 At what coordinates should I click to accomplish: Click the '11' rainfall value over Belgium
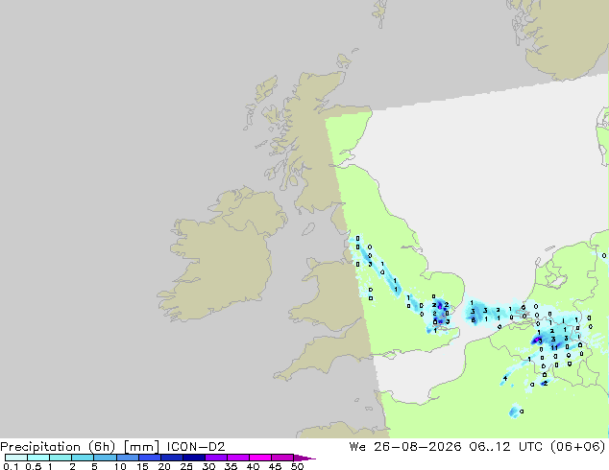click(x=554, y=348)
